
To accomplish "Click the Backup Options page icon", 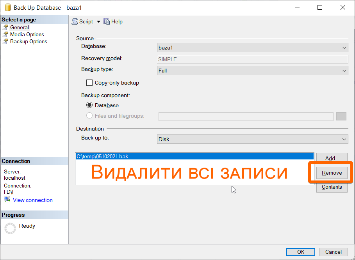I will 5,41.
